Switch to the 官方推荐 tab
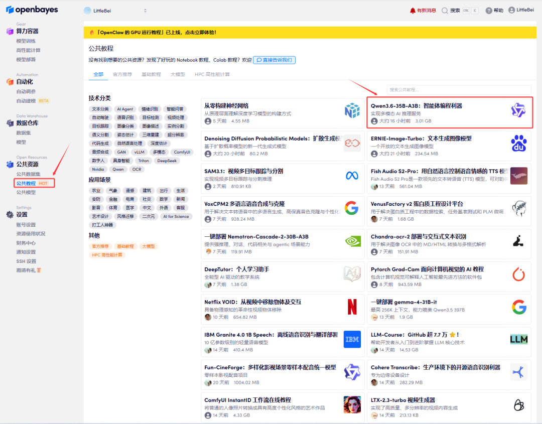This screenshot has width=542, height=424. pos(122,74)
